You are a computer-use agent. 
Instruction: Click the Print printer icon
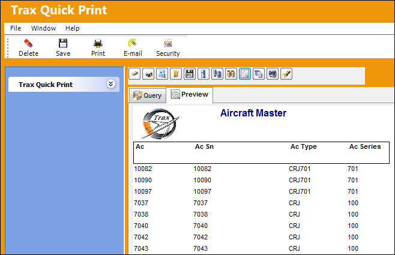[x=98, y=43]
